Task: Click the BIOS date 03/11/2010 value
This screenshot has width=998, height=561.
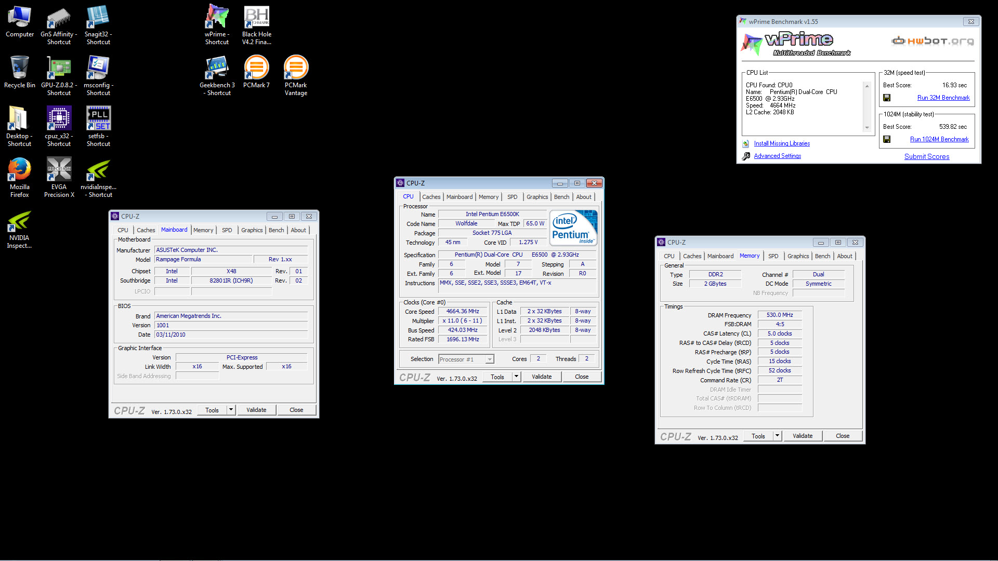Action: 231,335
